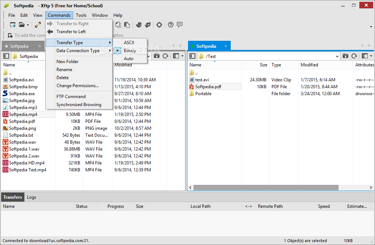Switch to the blue remote Softpedia tab
The width and height of the screenshot is (375, 245).
(206, 46)
